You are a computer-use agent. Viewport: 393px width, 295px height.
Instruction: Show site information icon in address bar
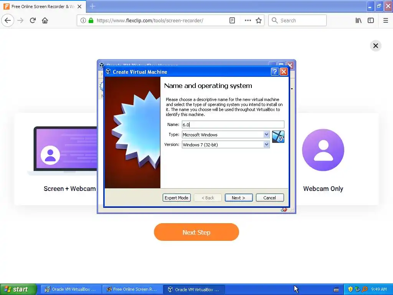pos(83,20)
